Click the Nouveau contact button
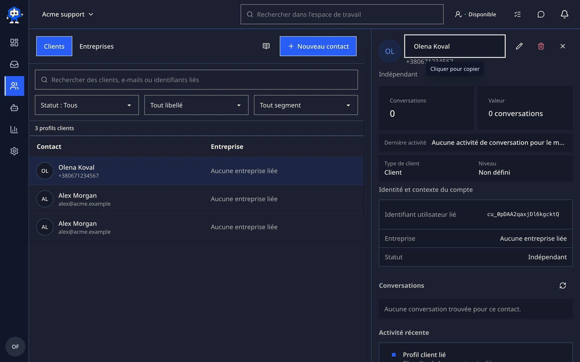The image size is (580, 362). (x=318, y=46)
